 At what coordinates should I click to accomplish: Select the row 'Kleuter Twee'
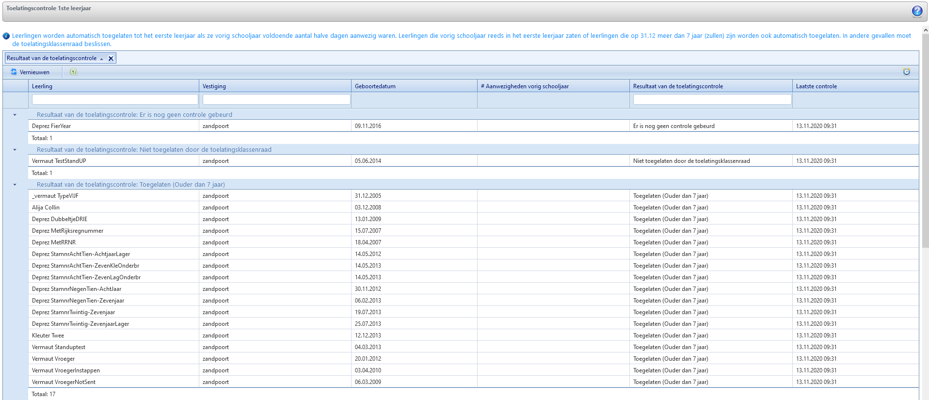coord(473,336)
